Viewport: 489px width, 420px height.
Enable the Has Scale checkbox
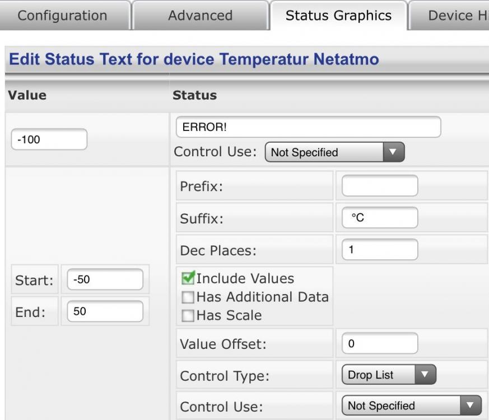pyautogui.click(x=189, y=316)
